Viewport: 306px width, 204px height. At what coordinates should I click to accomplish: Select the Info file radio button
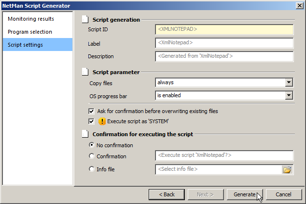coord(92,169)
